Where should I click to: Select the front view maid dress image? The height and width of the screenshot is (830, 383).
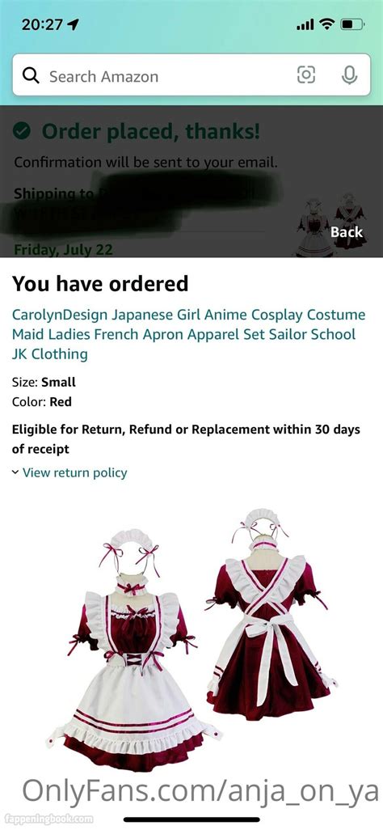[x=133, y=642]
